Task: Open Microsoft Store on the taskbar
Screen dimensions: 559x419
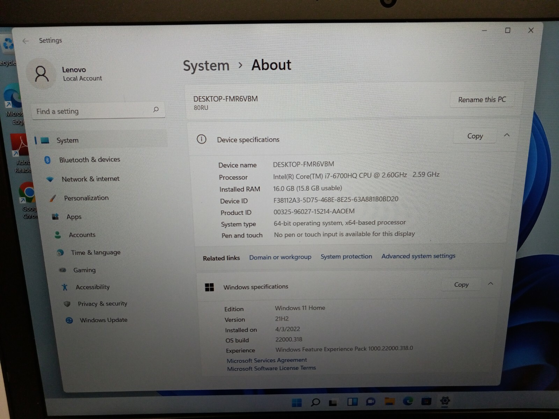Action: coord(426,401)
